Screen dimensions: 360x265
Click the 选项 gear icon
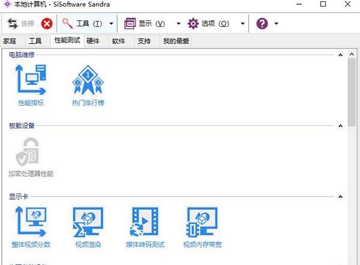(x=193, y=23)
